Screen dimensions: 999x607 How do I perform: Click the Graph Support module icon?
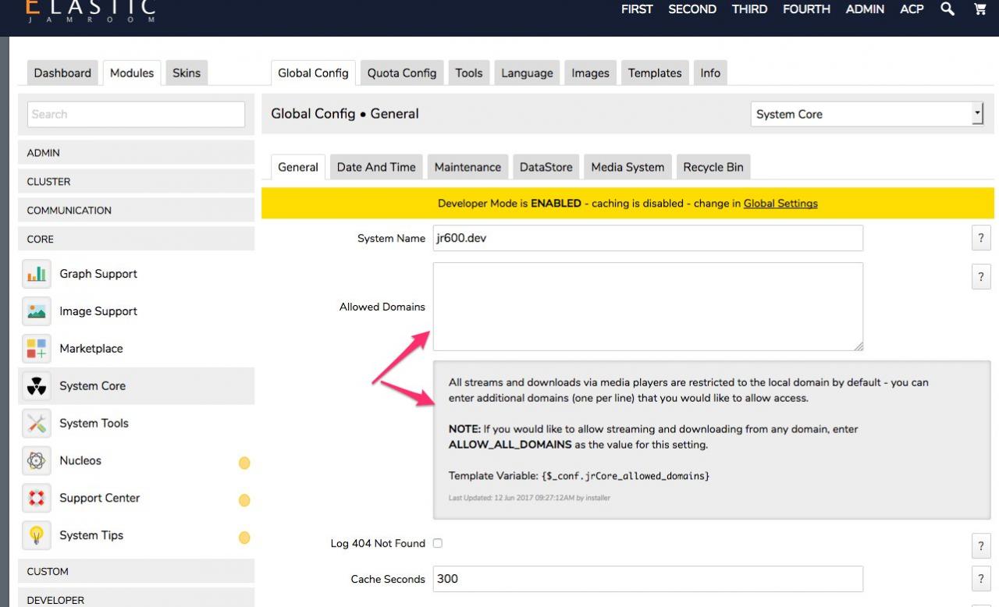(37, 274)
